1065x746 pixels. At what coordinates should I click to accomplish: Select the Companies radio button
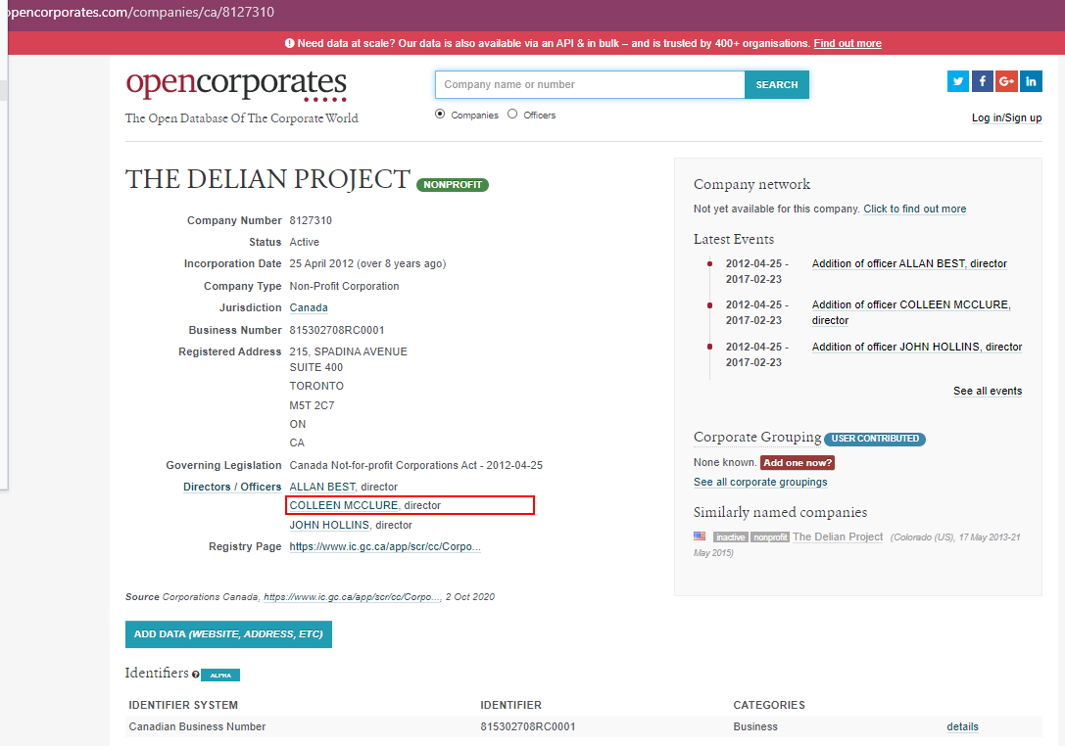pyautogui.click(x=440, y=114)
